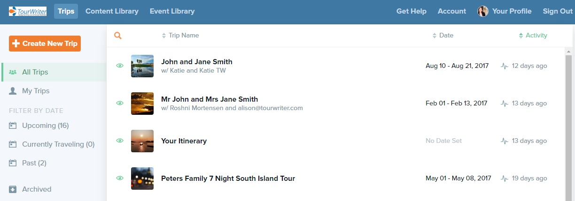Click activity pulse icon on Your Itinerary row
The height and width of the screenshot is (201, 575).
(505, 141)
